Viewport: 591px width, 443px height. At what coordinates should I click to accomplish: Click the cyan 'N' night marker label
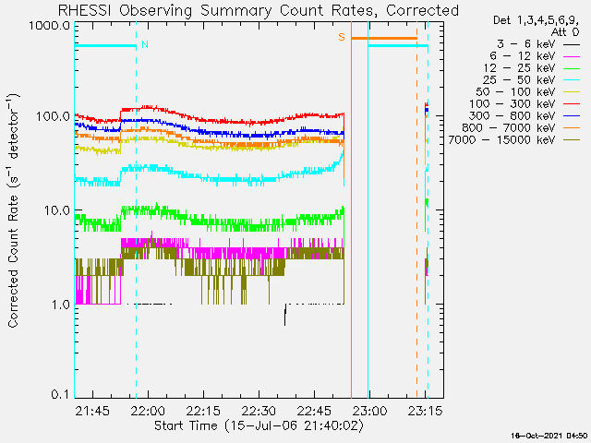click(145, 44)
